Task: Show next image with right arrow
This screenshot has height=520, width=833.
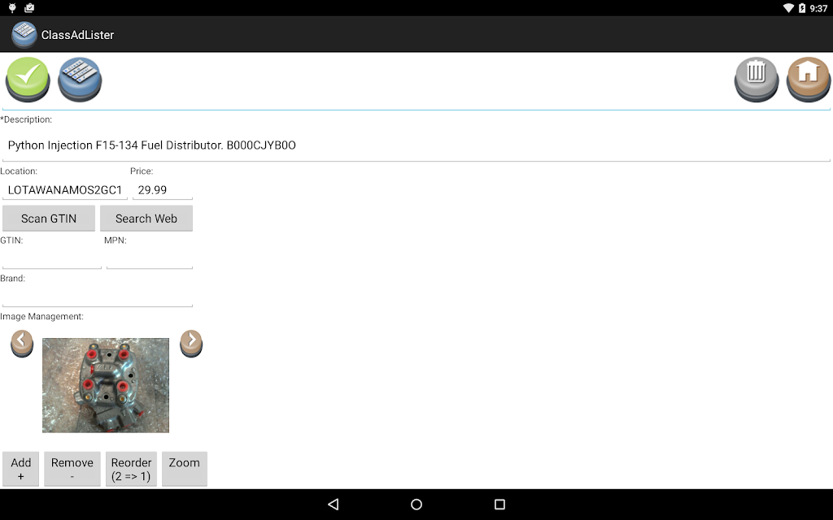Action: [x=191, y=344]
